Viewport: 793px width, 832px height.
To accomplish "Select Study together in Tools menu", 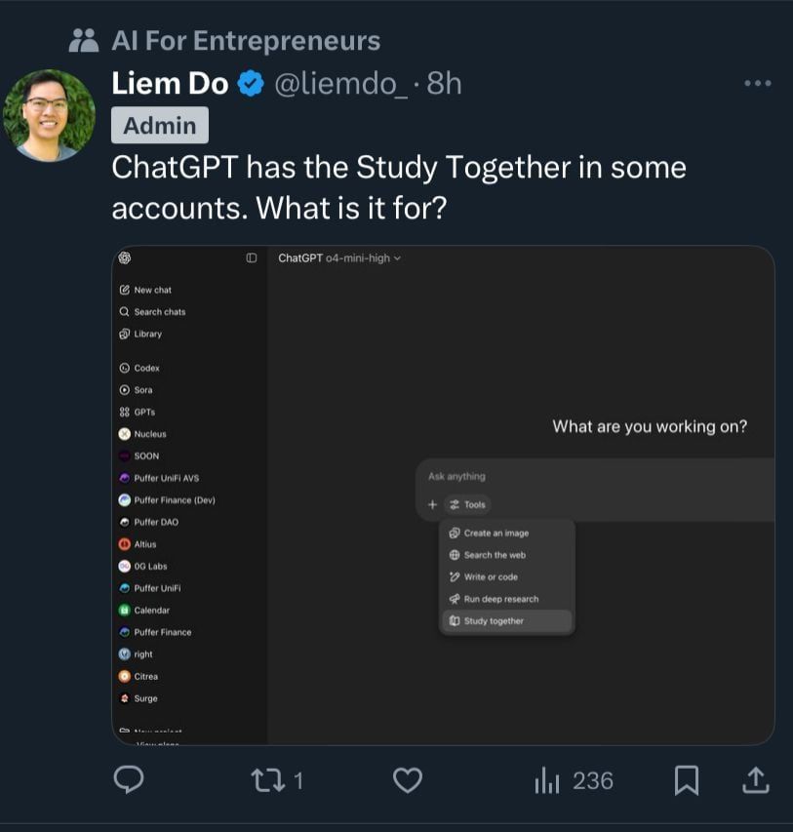I will point(494,621).
